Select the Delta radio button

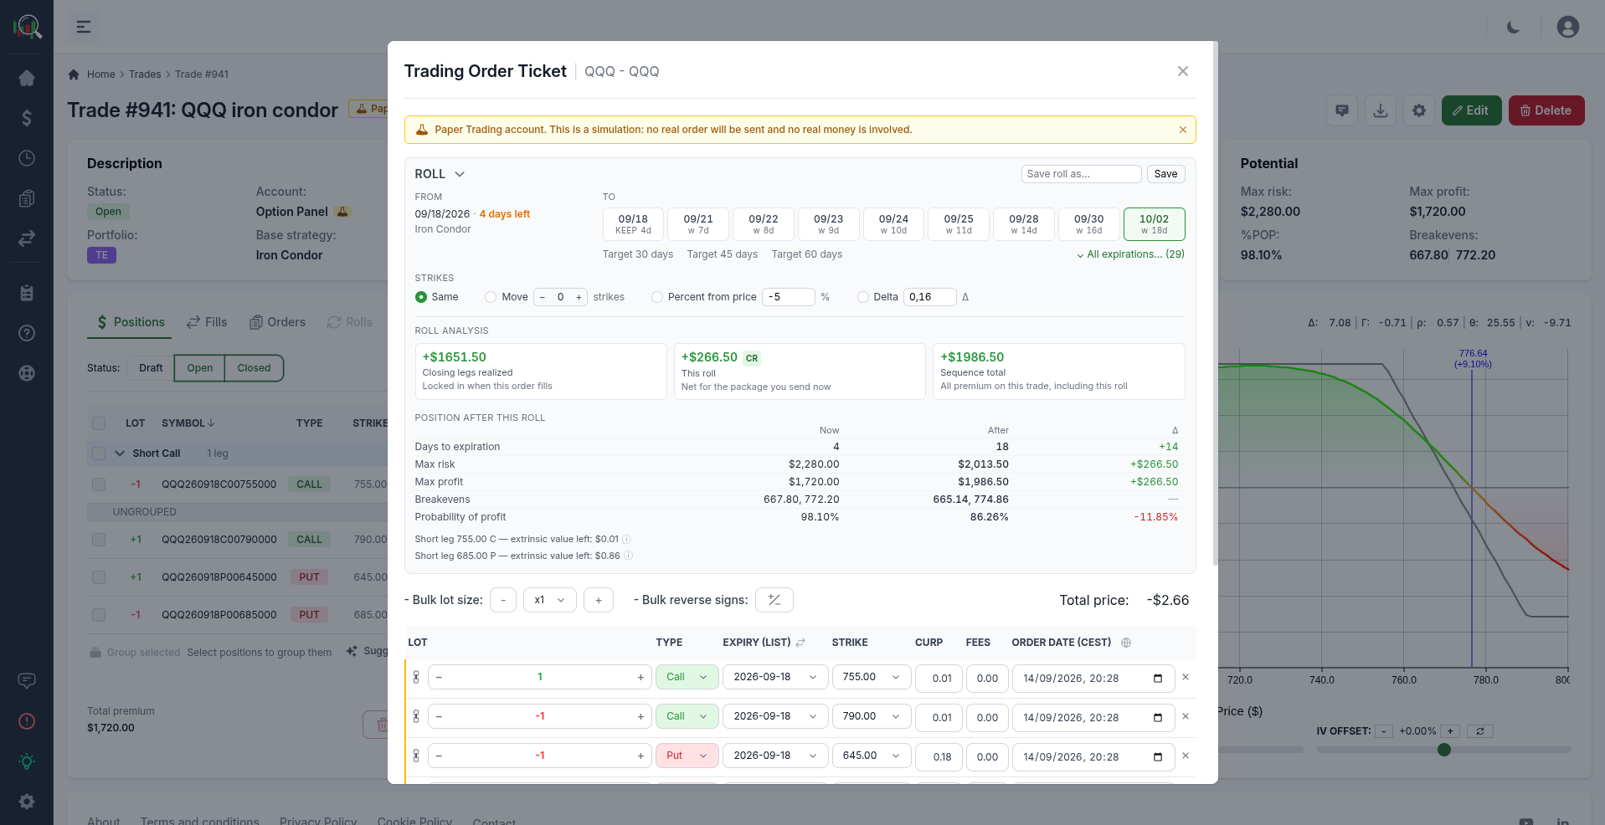pos(863,297)
